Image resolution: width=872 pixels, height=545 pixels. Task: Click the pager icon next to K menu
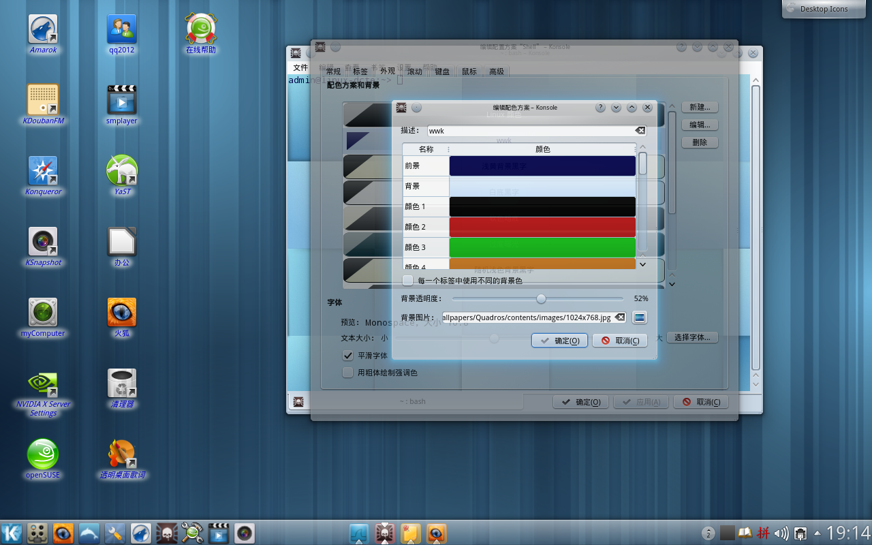click(37, 533)
